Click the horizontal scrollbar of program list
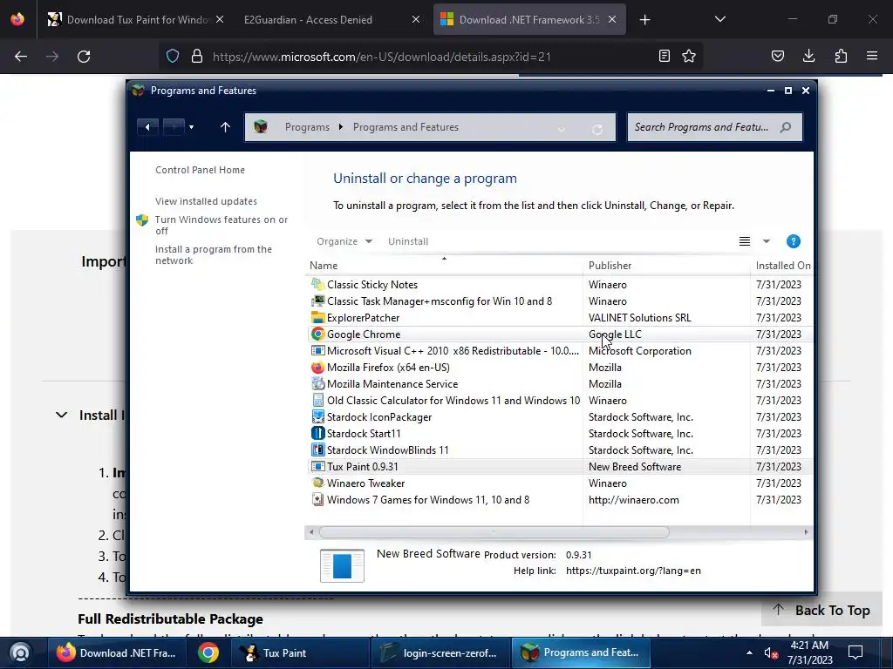 (x=494, y=532)
